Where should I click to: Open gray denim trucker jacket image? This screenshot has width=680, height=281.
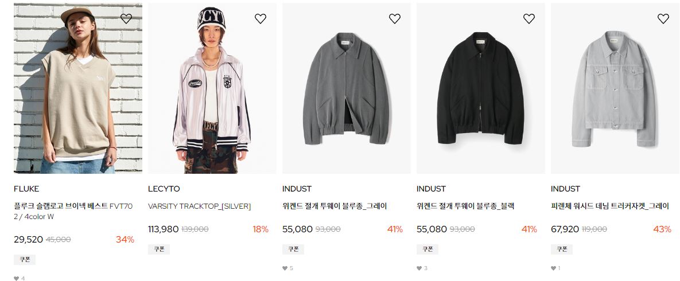pos(615,88)
